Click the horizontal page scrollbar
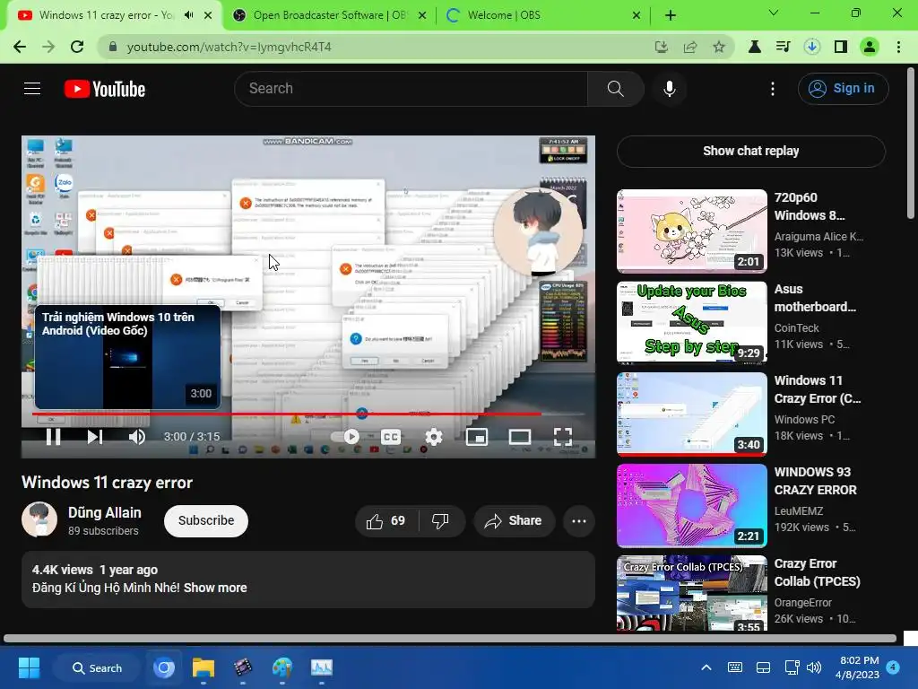 [x=450, y=638]
